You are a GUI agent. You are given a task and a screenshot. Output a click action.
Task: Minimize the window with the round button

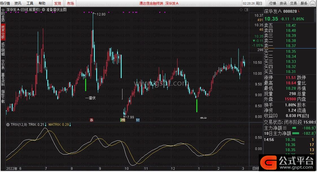coord(313,3)
